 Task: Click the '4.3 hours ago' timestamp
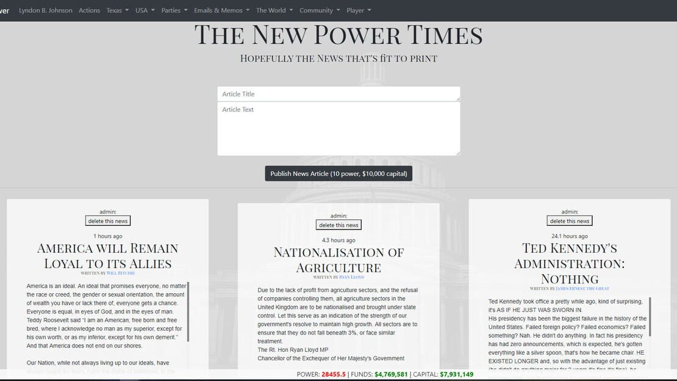338,241
